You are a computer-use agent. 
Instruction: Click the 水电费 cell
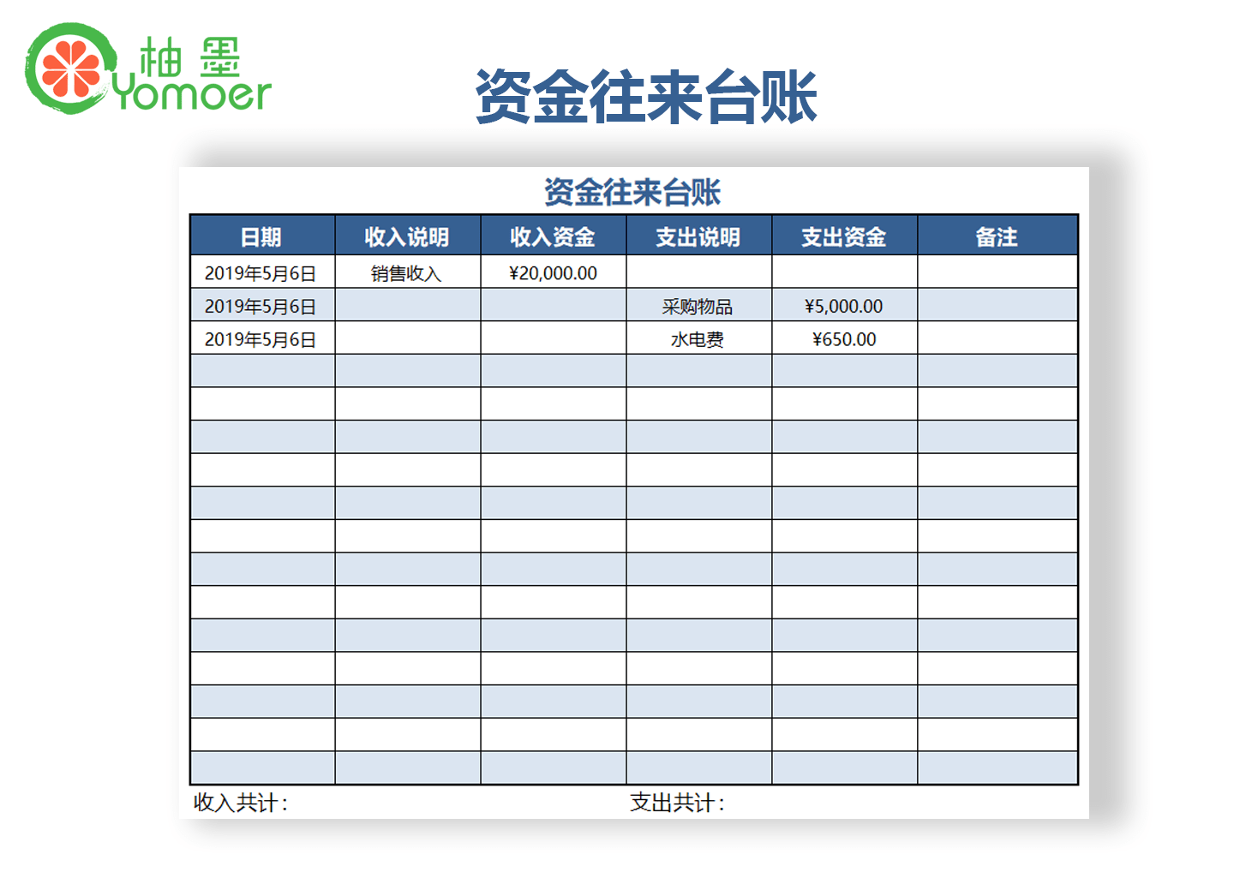tap(699, 338)
